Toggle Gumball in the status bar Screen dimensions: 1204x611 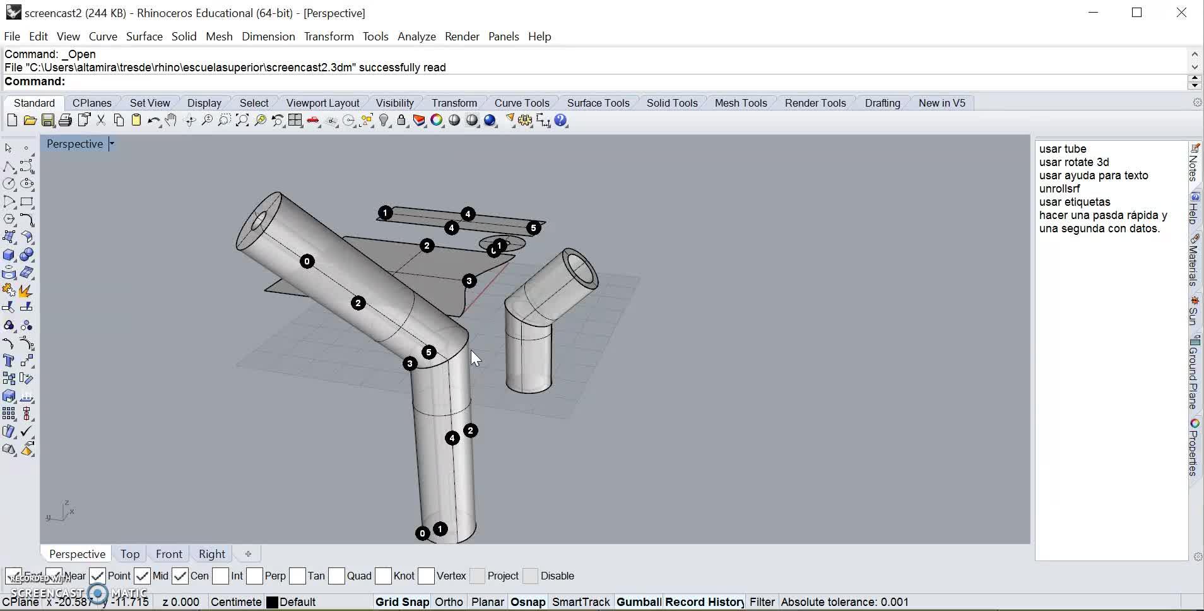pos(639,602)
